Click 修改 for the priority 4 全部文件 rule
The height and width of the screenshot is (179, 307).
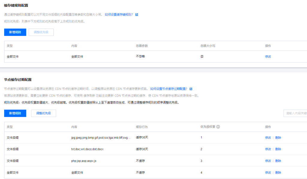268,172
